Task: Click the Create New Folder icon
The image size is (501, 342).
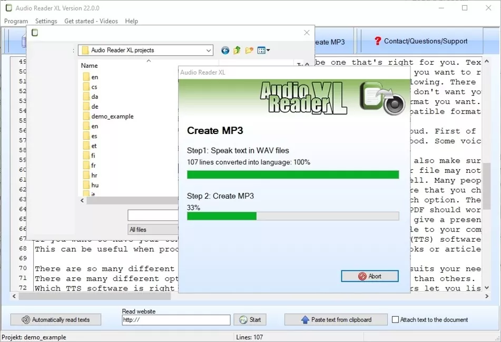Action: [x=249, y=50]
